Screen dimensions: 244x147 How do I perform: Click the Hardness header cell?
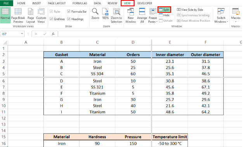click(x=97, y=137)
